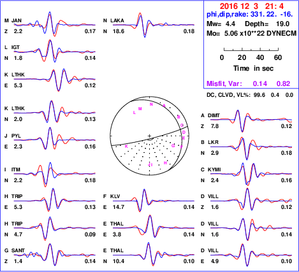Image resolution: width=299 pixels, height=272 pixels.
Task: Select the Mo= 5.06 x10**22 DYNECM text
Action: pos(251,33)
